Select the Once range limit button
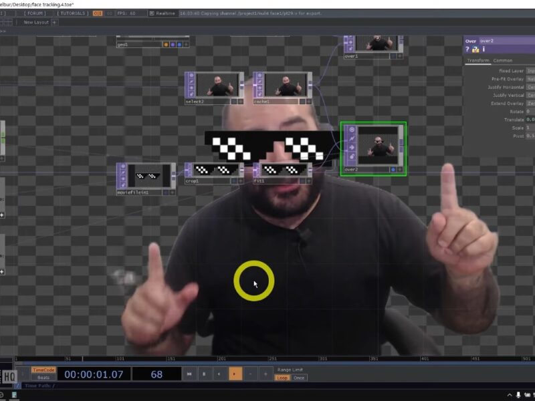Image resolution: width=535 pixels, height=401 pixels. [299, 378]
